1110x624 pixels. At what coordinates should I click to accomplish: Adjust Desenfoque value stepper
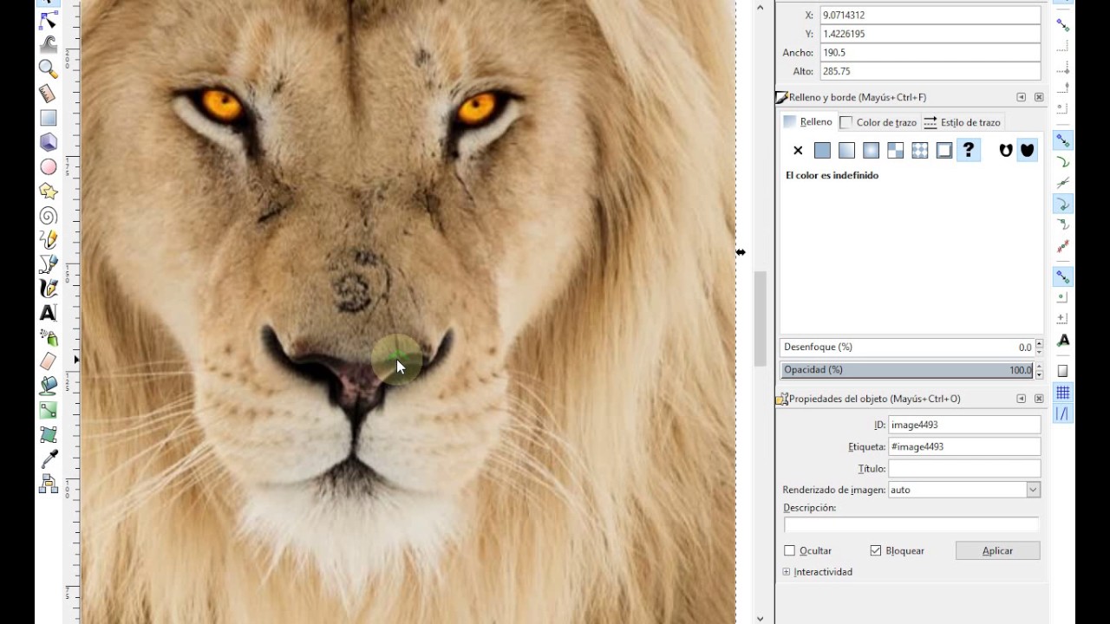click(1037, 347)
